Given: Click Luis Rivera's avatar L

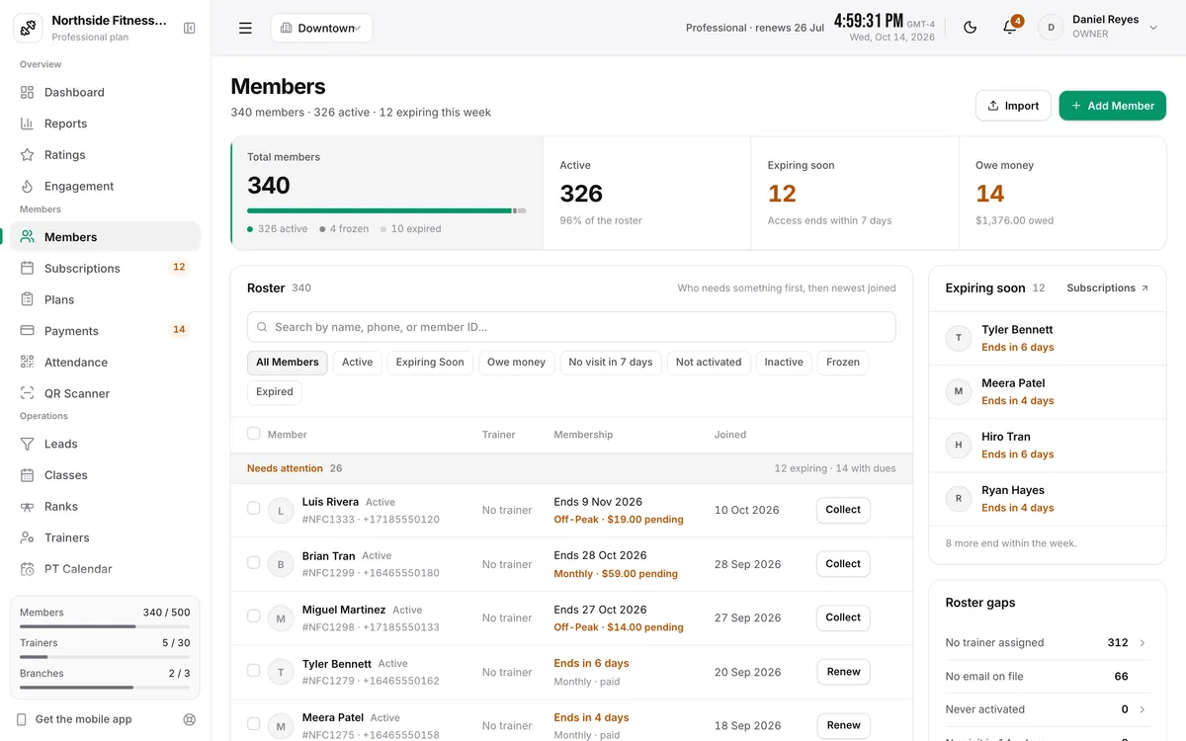Looking at the screenshot, I should [x=281, y=511].
